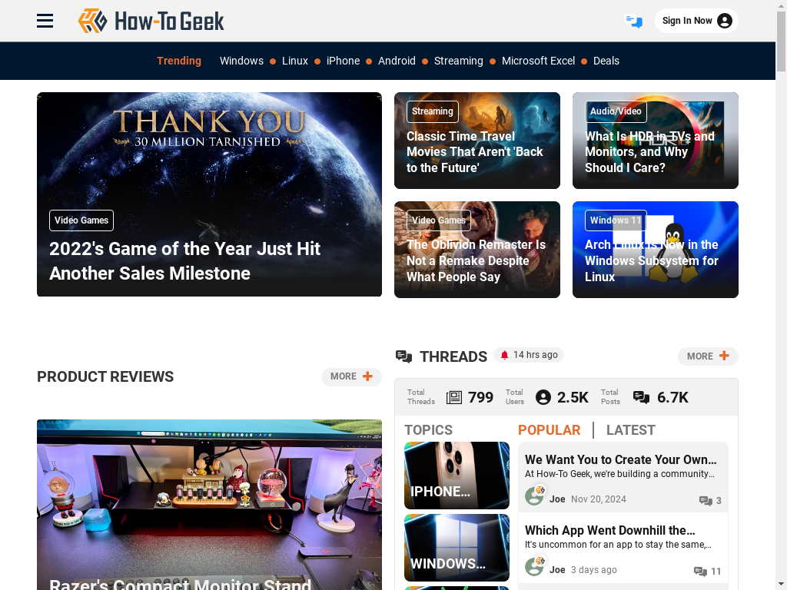Click the page vertical scrollbar thumb
787x590 pixels.
781,41
